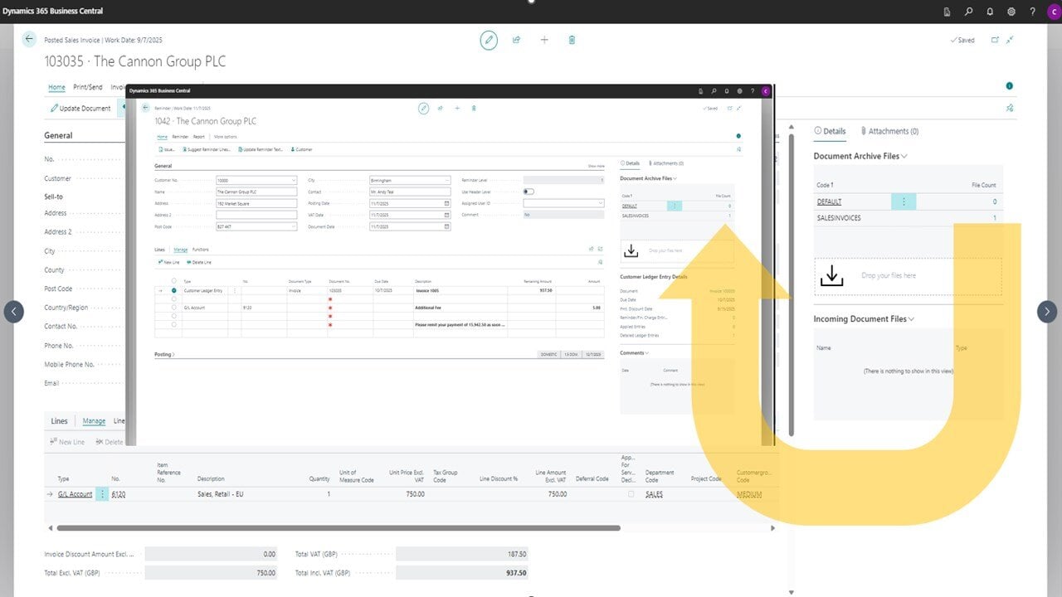Open the Attachments (0) tab in right FactBox
1062x597 pixels.
click(889, 131)
